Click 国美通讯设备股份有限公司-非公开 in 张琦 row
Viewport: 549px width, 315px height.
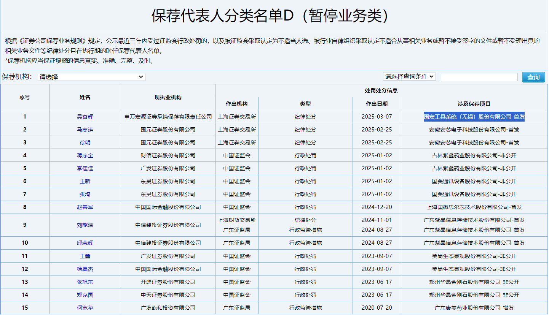click(474, 194)
